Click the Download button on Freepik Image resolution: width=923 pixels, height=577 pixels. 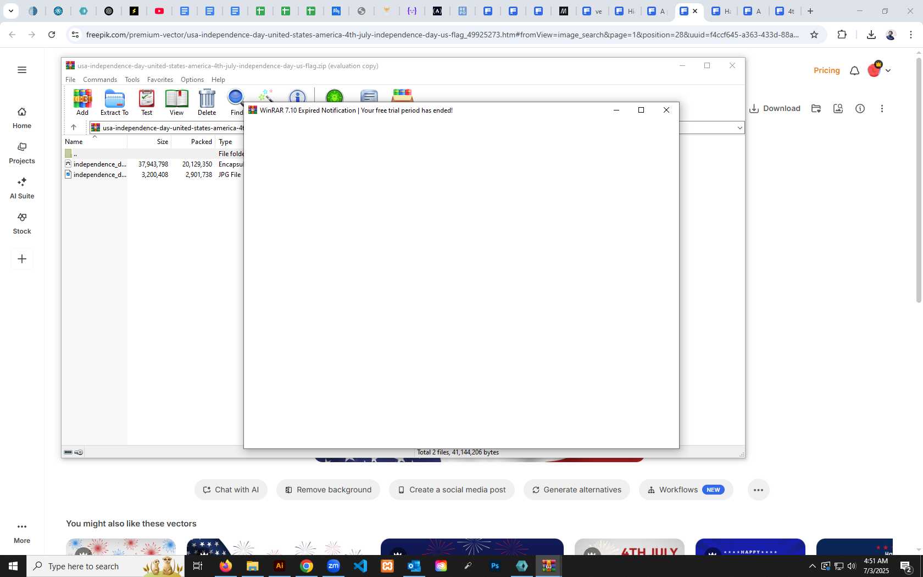click(x=775, y=108)
